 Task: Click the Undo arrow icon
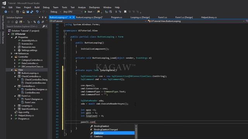pyautogui.click(x=37, y=12)
